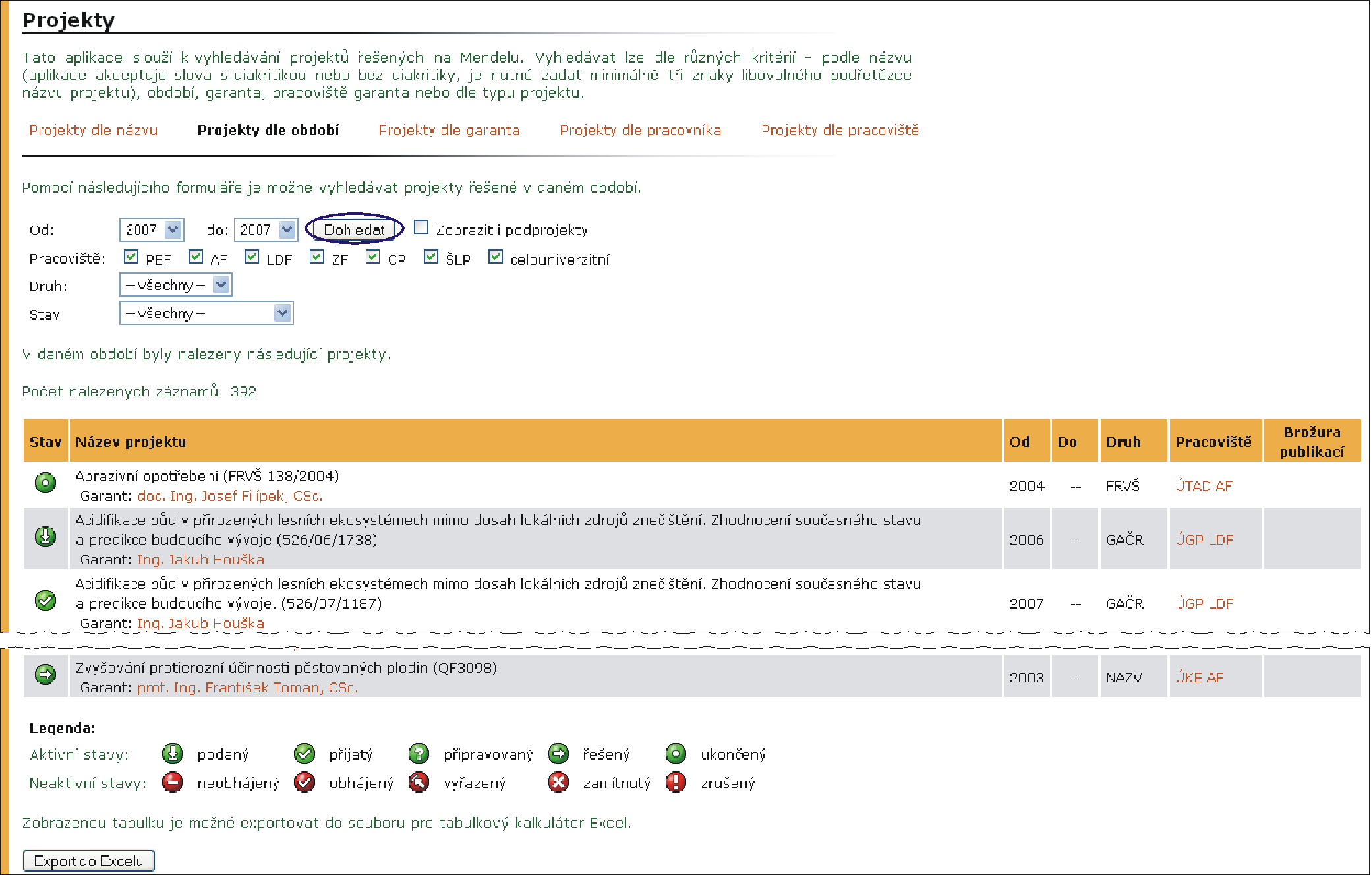Open the ÚKE AF workplace link
The width and height of the screenshot is (1371, 875).
(x=1200, y=677)
